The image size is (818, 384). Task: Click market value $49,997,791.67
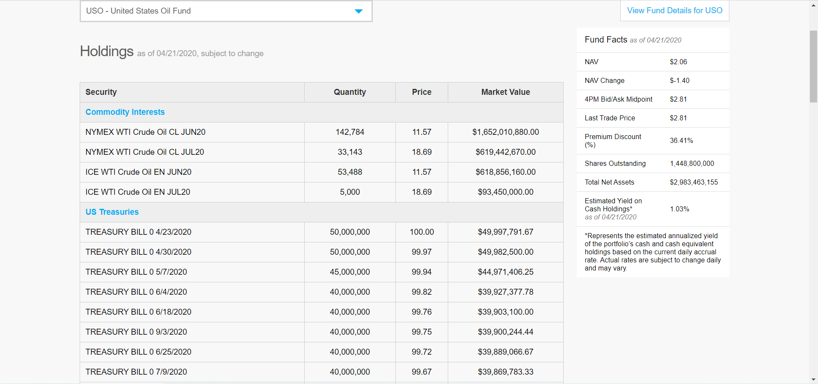pyautogui.click(x=506, y=232)
